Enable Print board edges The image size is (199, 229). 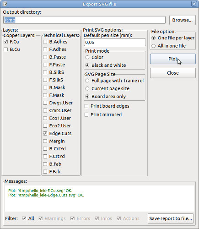[86, 106]
